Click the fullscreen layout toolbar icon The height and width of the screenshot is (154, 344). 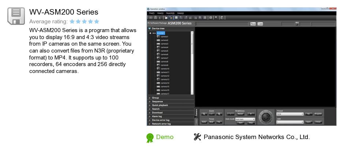tap(211, 18)
